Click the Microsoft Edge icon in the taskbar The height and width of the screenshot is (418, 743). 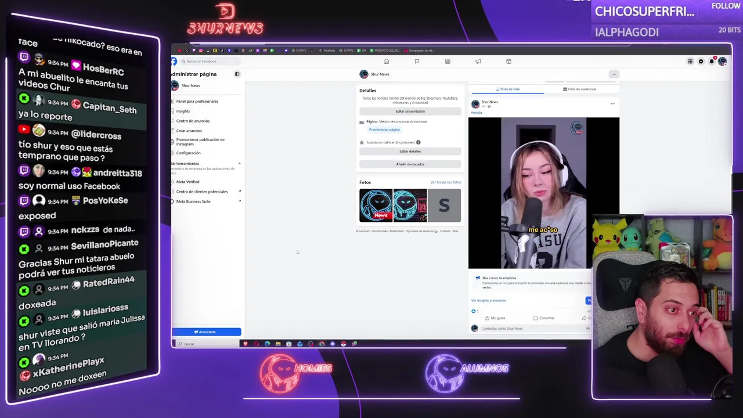click(267, 344)
